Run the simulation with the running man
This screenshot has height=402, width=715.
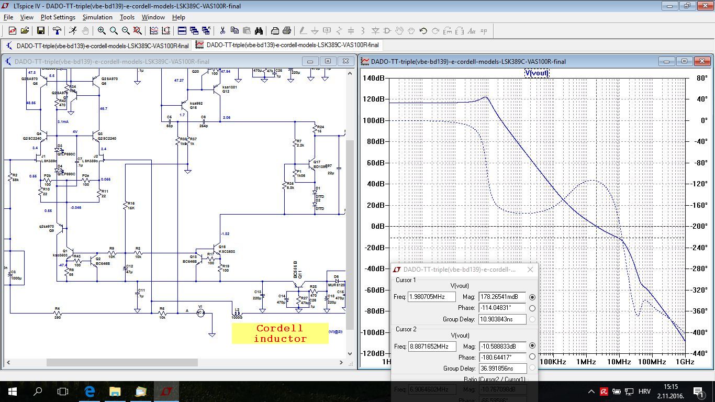[x=73, y=31]
